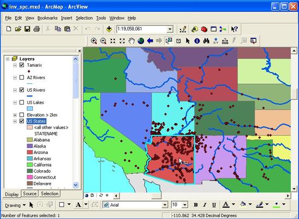The image size is (299, 219).
Task: Open the Bookmarks menu
Action: 47,18
